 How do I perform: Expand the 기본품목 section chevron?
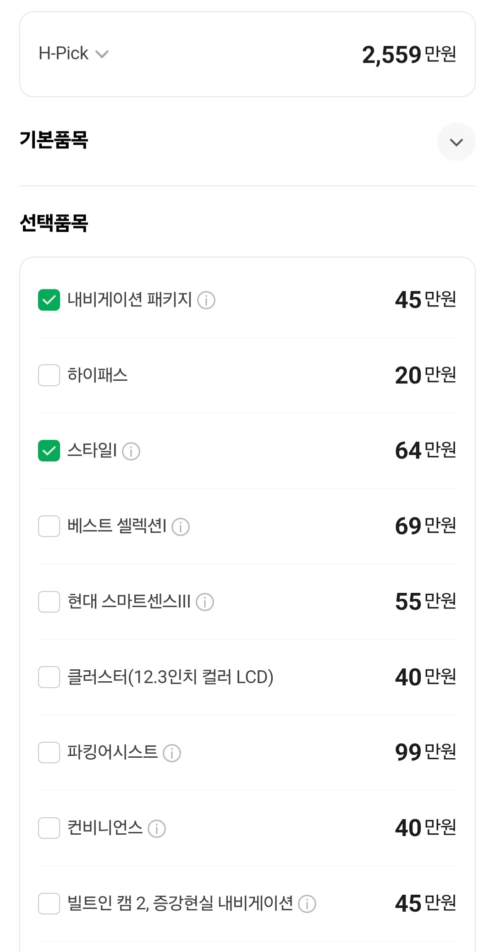click(x=456, y=142)
